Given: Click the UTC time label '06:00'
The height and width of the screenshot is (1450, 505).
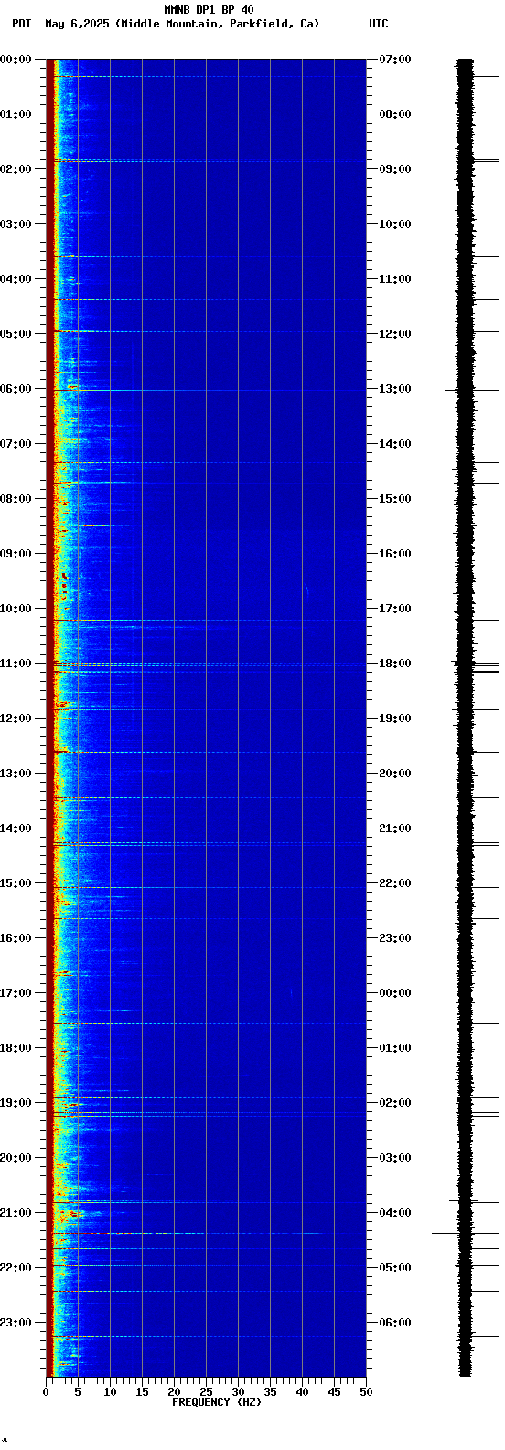Looking at the screenshot, I should point(394,1323).
